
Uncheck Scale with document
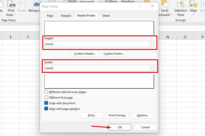pyautogui.click(x=46, y=103)
